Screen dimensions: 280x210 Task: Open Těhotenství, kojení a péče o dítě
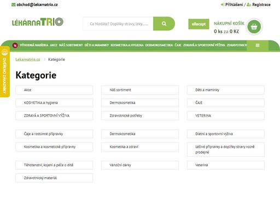click(54, 165)
